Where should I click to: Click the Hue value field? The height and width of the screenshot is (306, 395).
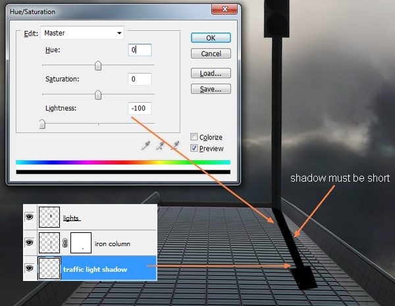(x=140, y=50)
